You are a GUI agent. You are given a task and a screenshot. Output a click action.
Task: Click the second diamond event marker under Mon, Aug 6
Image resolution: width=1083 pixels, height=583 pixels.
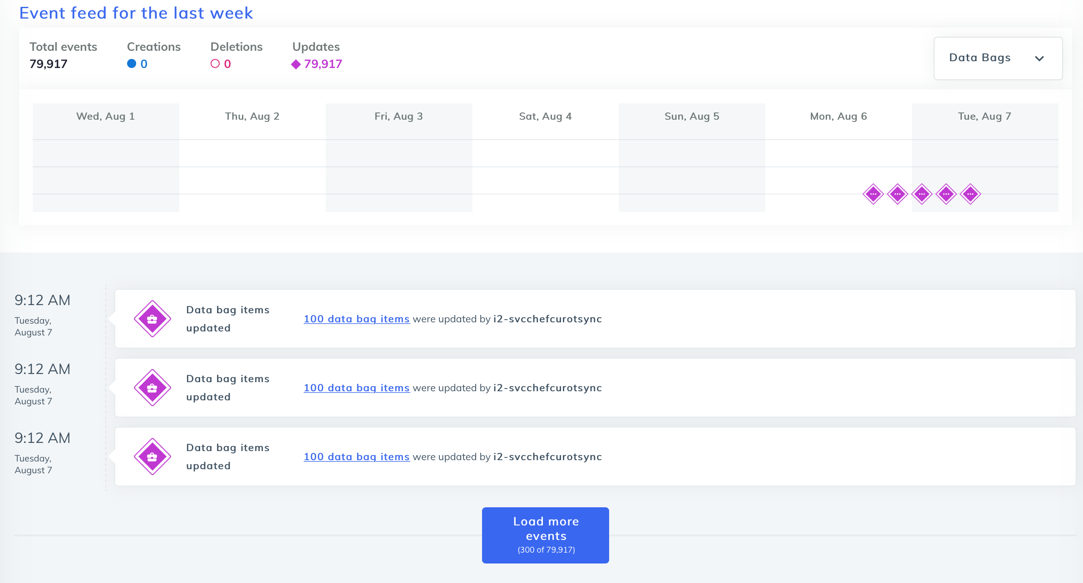pyautogui.click(x=897, y=194)
